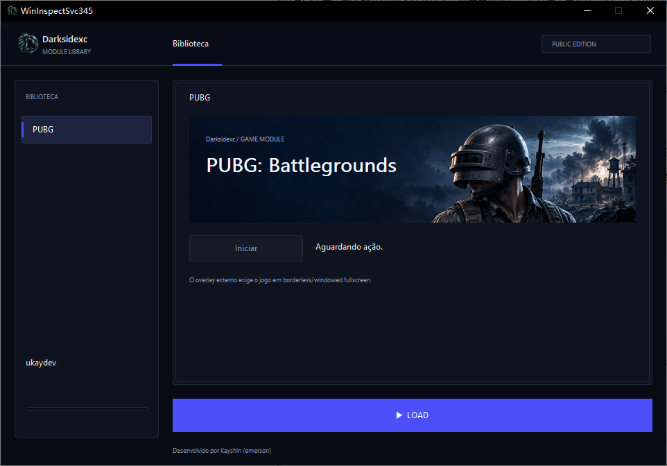The image size is (667, 466).
Task: Click the overlay externo borderless note
Action: point(280,280)
